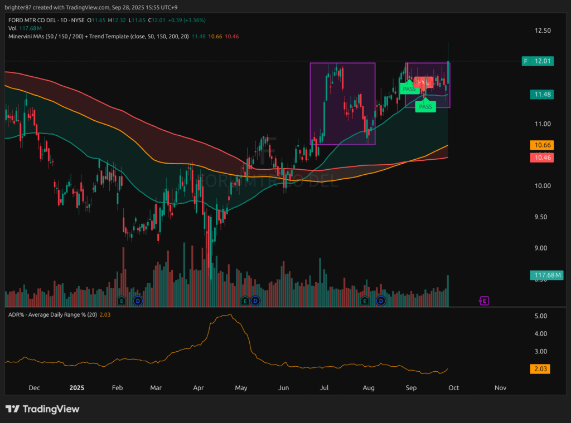Click the Feb label on time axis

117,388
